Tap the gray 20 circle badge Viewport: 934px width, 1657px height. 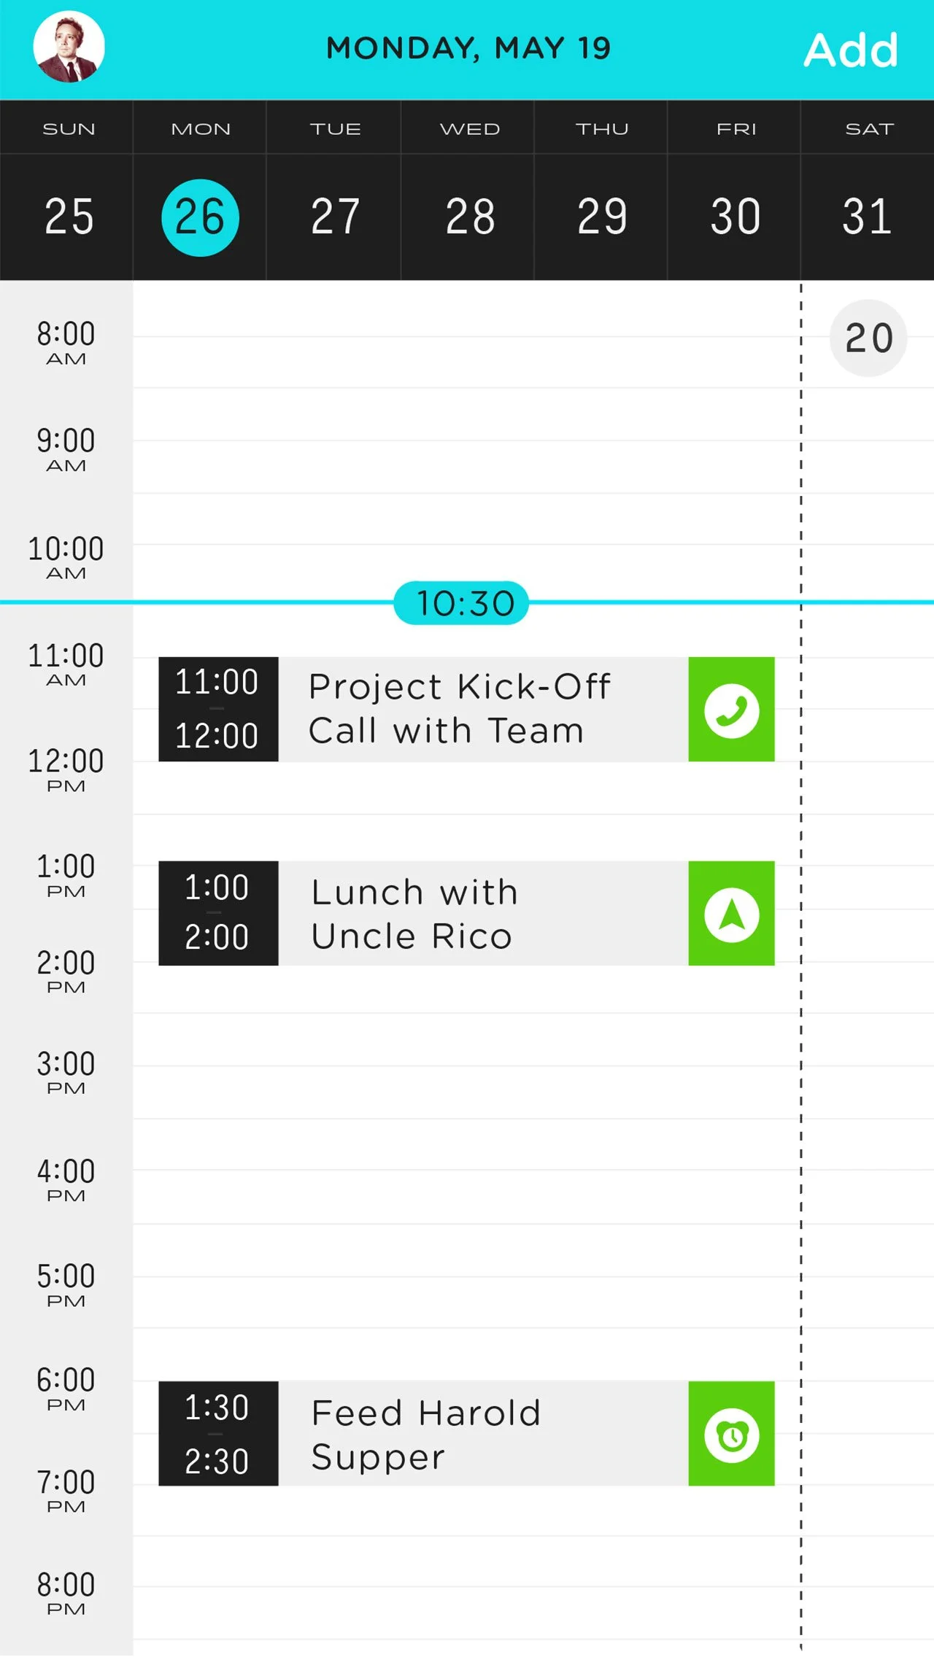coord(868,338)
